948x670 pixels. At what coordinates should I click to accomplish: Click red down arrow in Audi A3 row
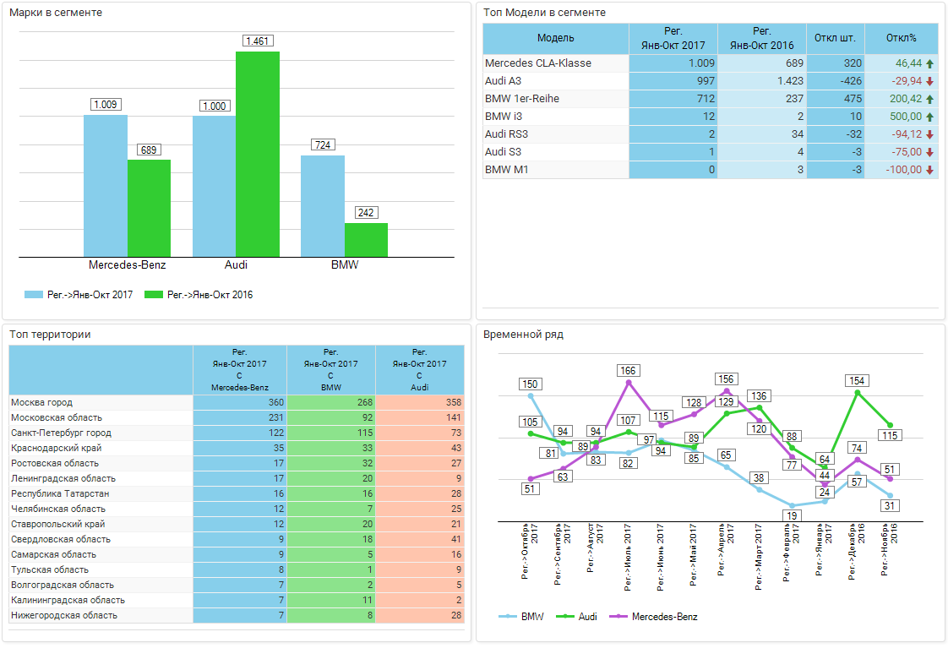(929, 81)
